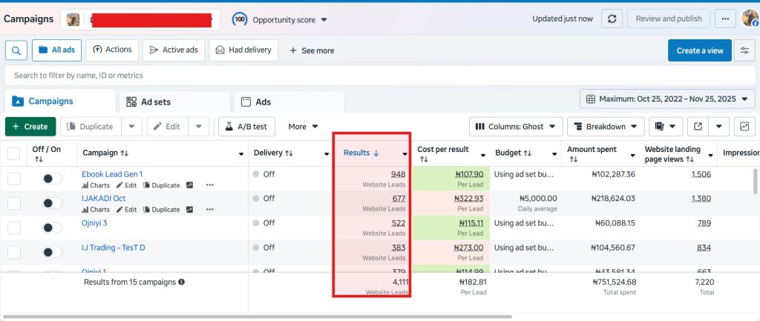Open the three-dot menu near Review and publish

726,19
